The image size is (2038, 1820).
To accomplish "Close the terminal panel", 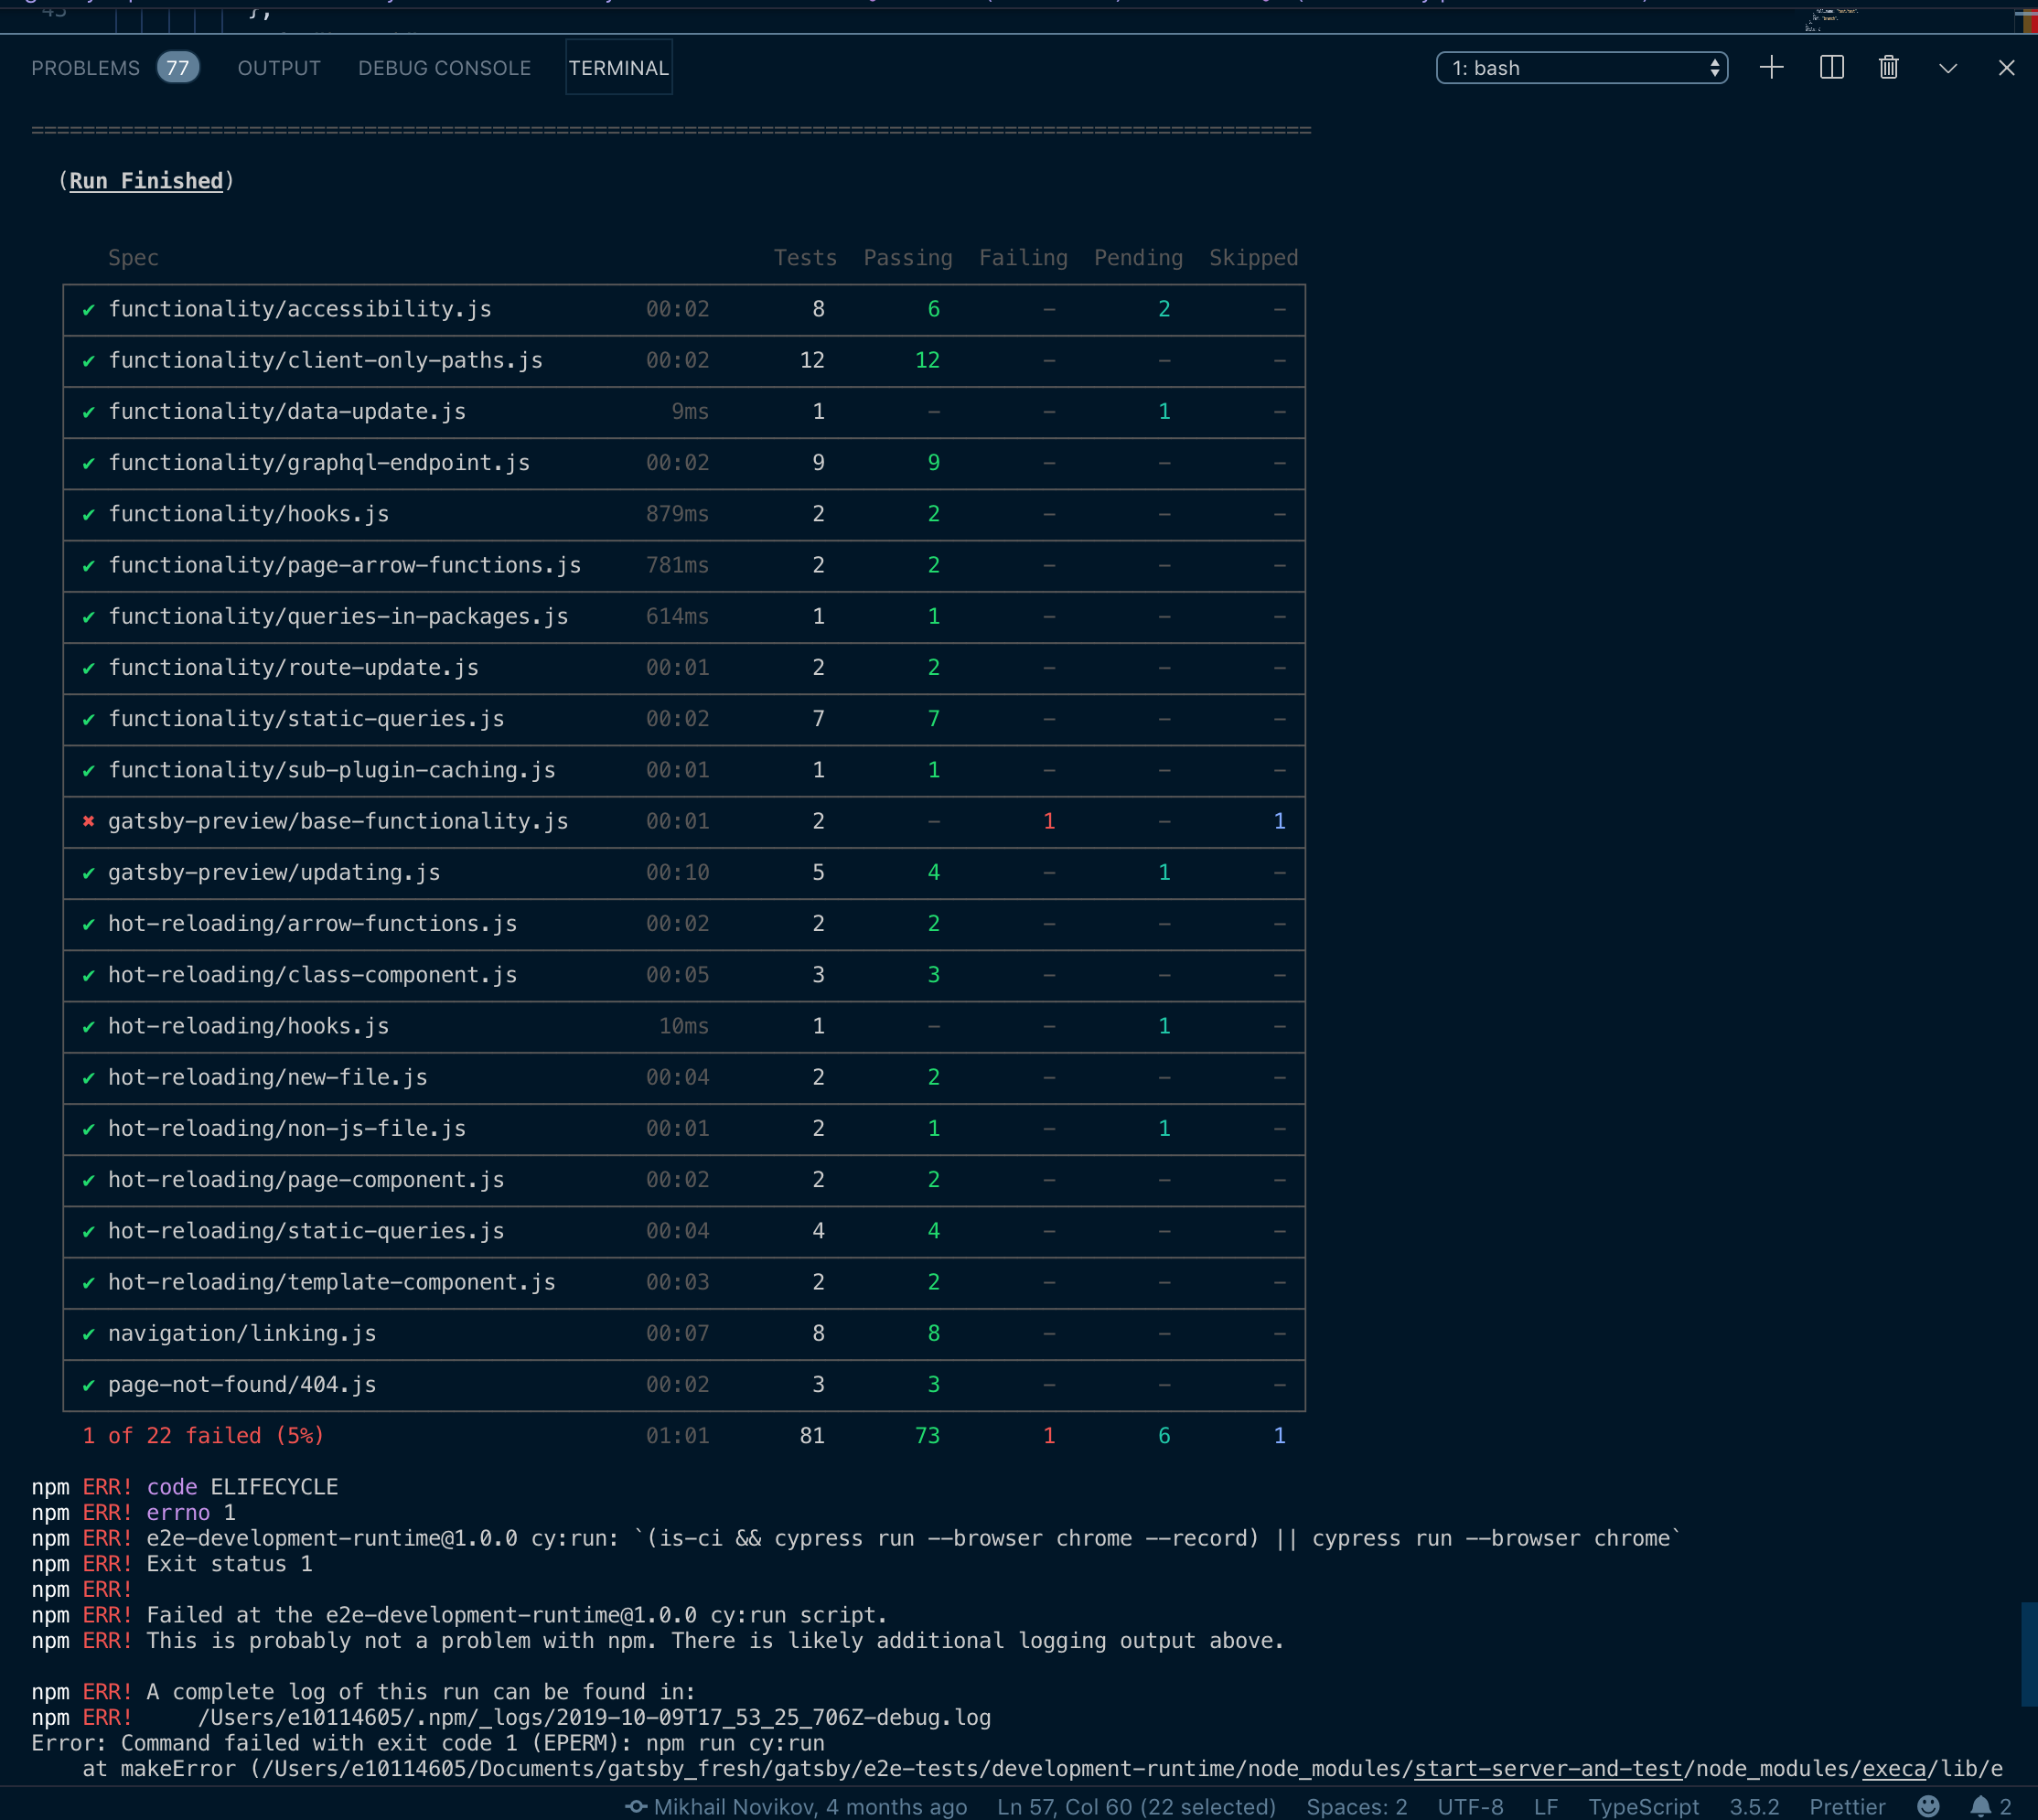I will [x=2006, y=68].
